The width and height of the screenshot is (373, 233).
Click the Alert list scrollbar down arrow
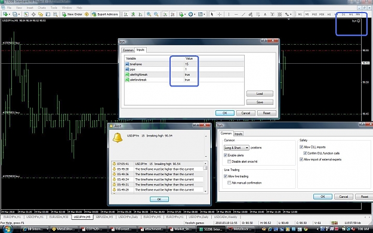point(205,191)
